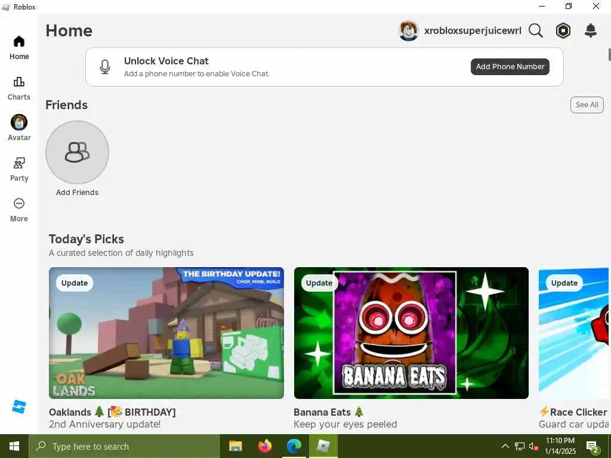611x458 pixels.
Task: Click the network tray icon
Action: 520,446
